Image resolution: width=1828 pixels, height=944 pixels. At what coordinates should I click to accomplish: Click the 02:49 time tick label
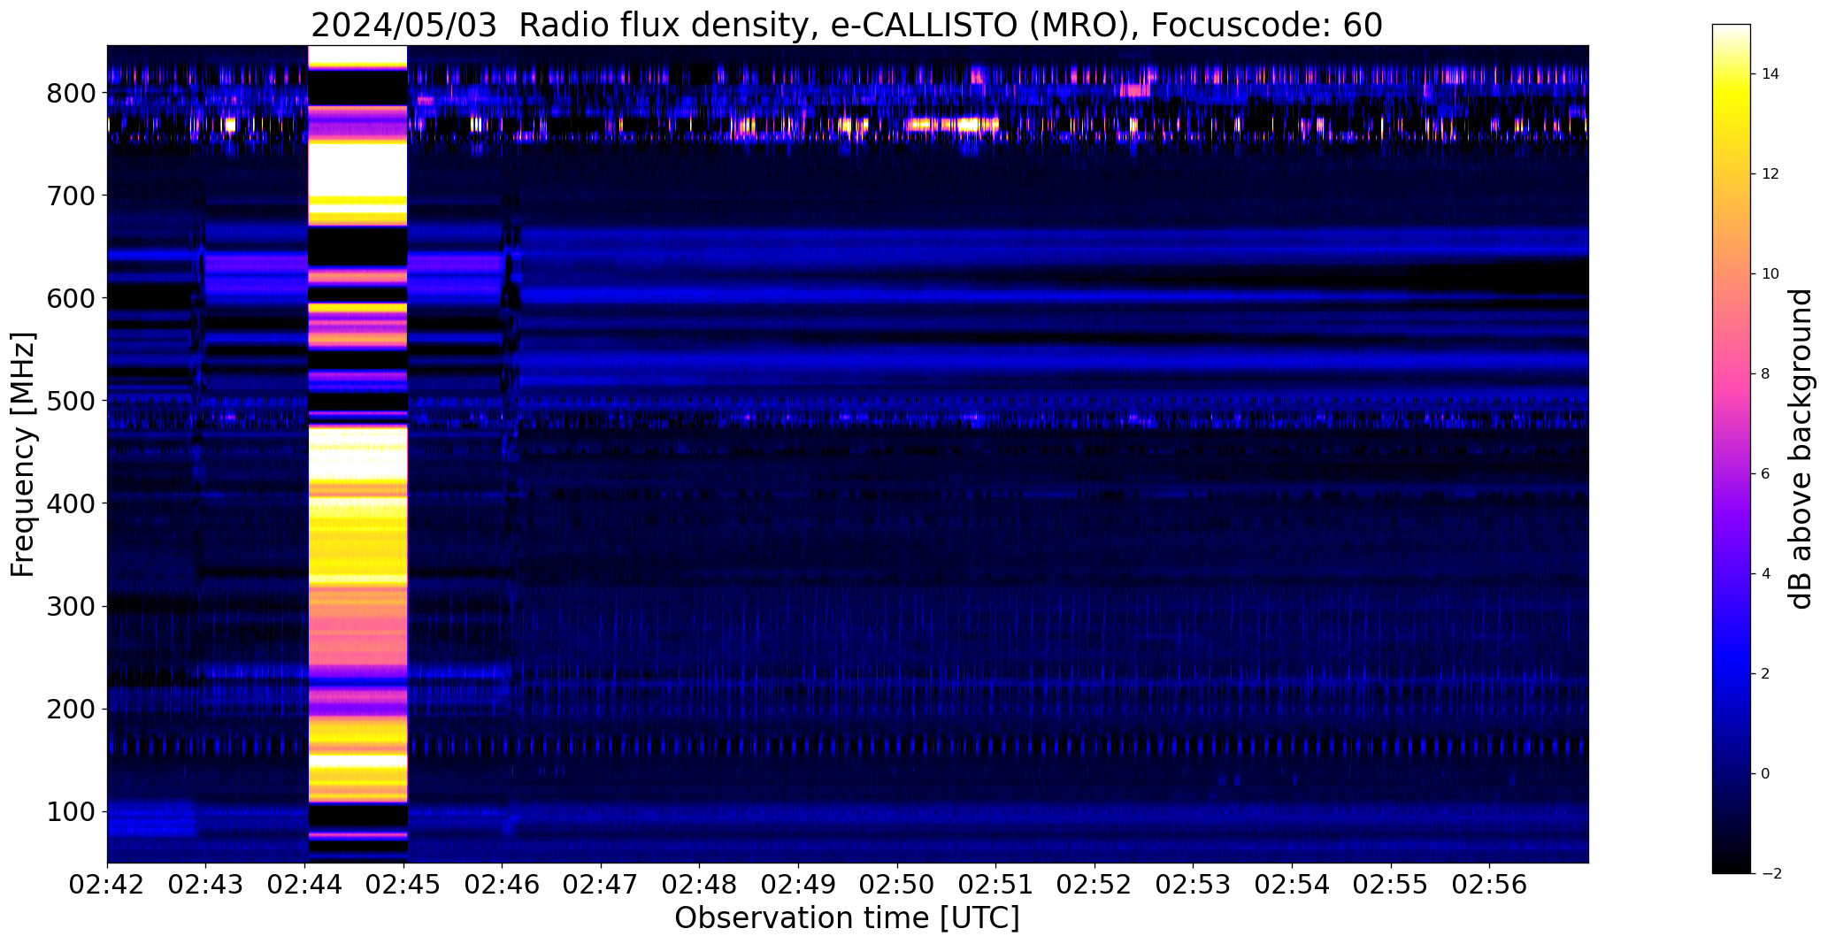pos(799,885)
